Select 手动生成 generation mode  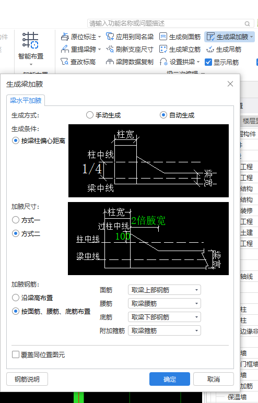pyautogui.click(x=103, y=115)
